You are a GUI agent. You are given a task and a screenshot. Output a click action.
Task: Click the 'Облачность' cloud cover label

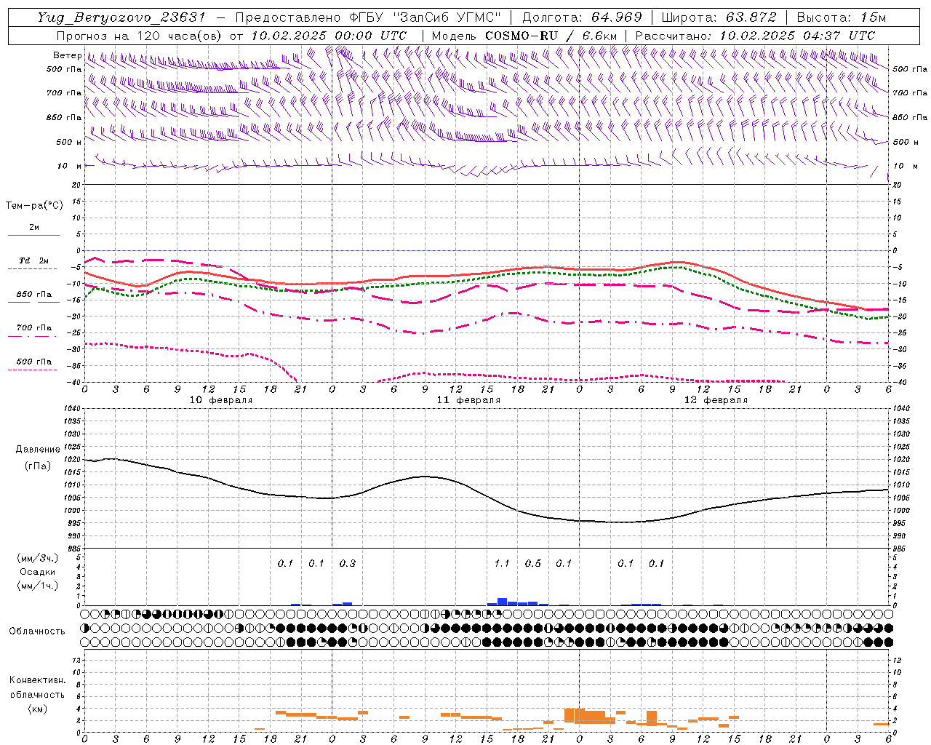pos(37,632)
